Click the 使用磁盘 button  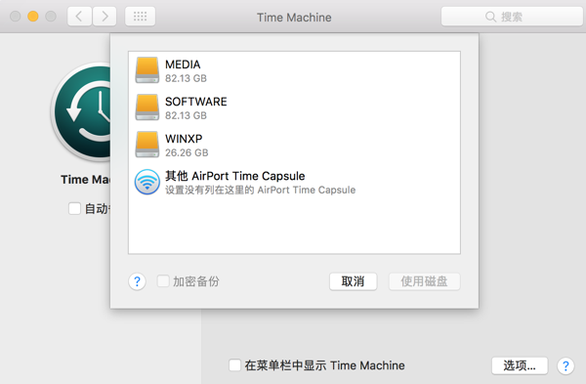[424, 281]
